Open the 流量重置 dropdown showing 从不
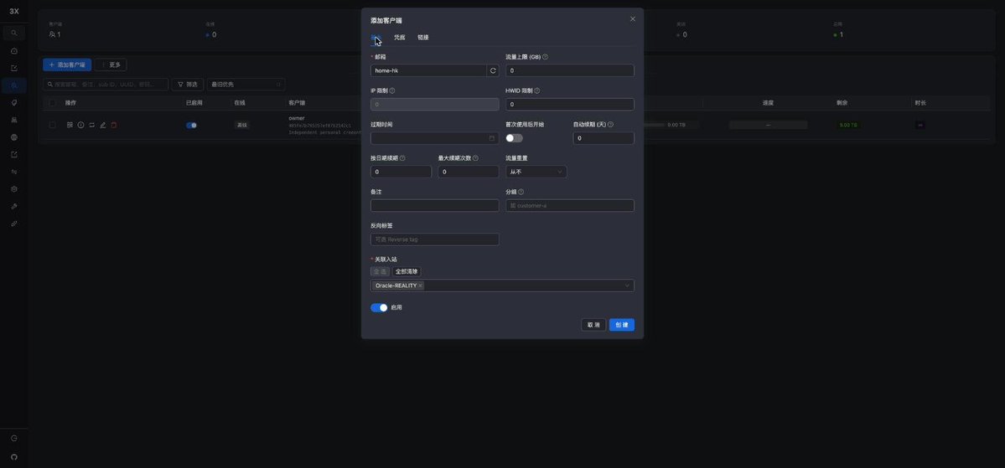The height and width of the screenshot is (468, 1005). point(536,172)
